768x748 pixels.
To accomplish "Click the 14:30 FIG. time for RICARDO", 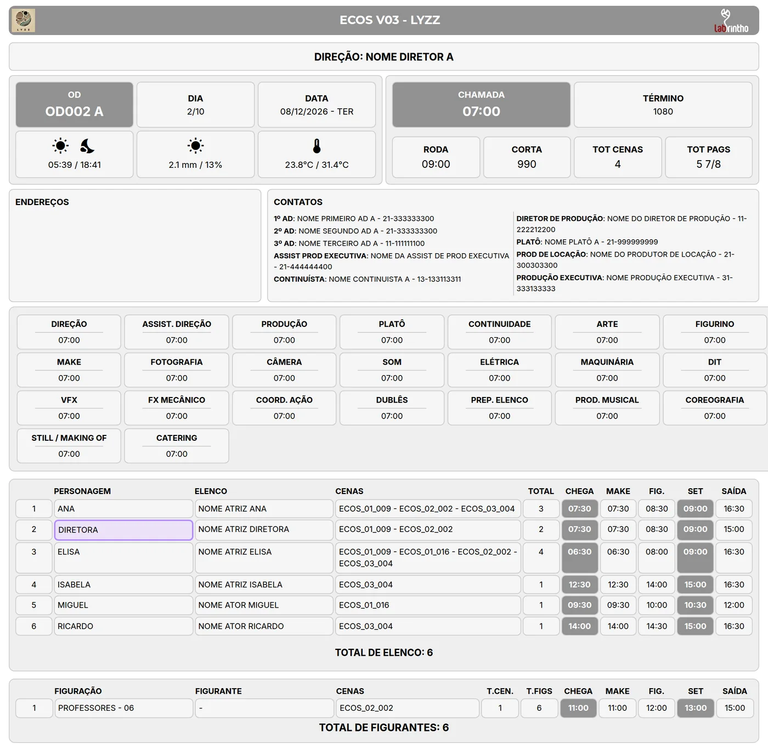I will coord(657,626).
